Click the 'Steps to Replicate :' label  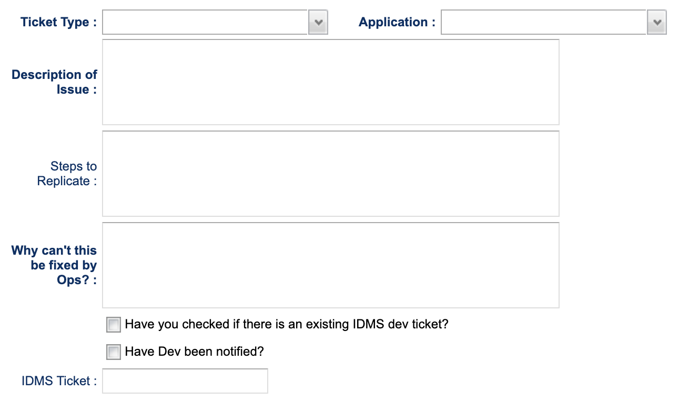(67, 174)
